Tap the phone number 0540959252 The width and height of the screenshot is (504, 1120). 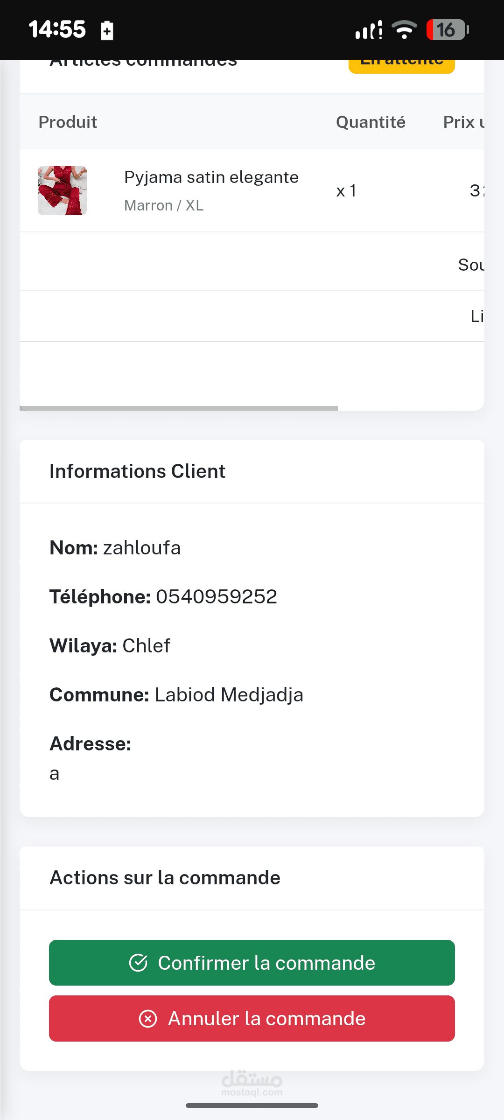[217, 596]
